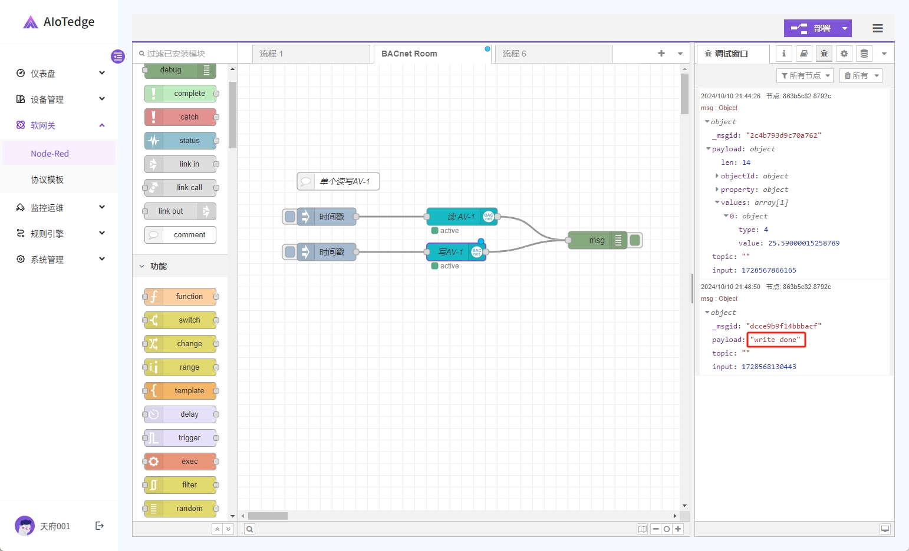Add a new flow tab
This screenshot has width=909, height=551.
tap(661, 54)
